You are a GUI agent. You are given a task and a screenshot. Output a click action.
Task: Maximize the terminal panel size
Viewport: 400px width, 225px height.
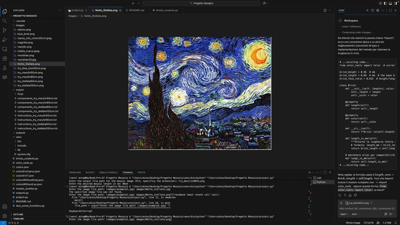point(325,172)
